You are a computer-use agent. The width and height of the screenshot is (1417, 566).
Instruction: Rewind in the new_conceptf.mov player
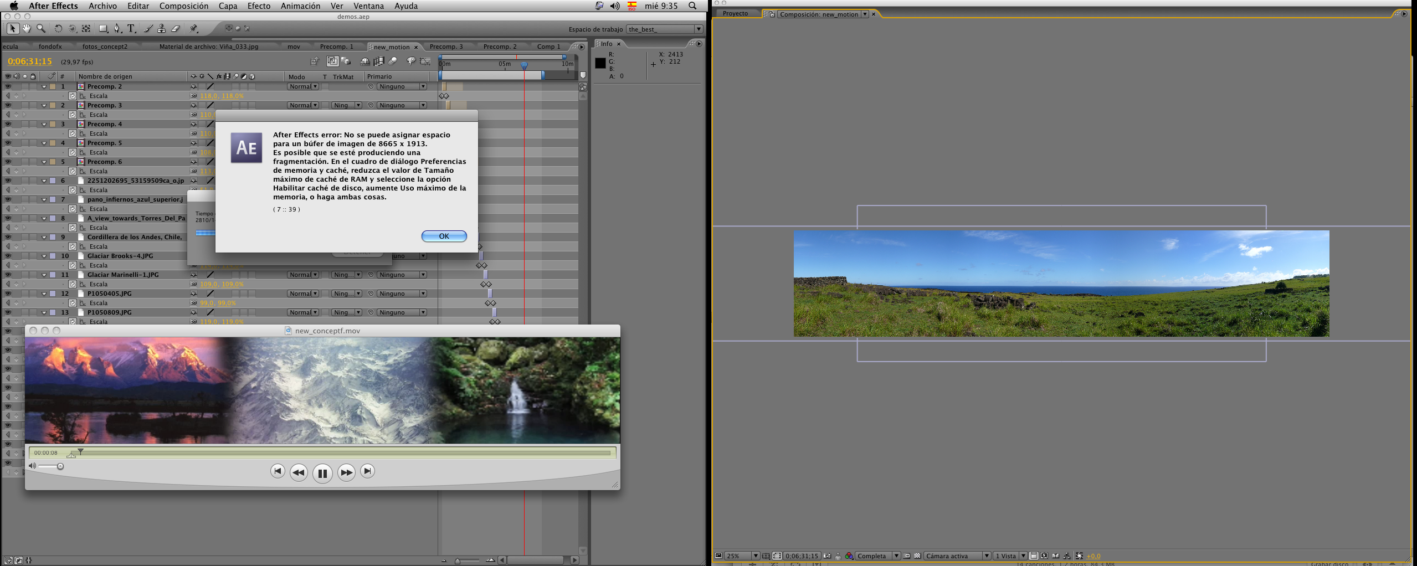299,472
